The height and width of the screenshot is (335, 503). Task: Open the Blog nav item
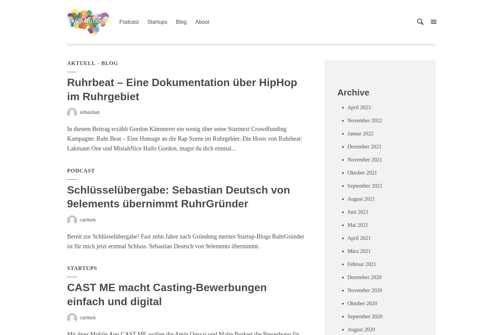(x=181, y=22)
